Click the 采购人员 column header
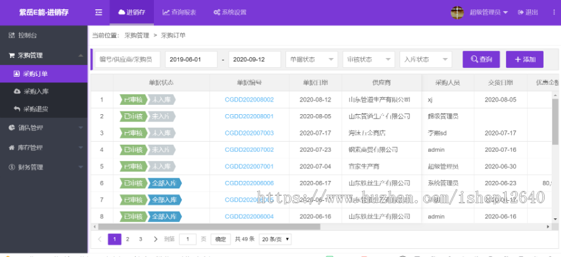 click(448, 83)
